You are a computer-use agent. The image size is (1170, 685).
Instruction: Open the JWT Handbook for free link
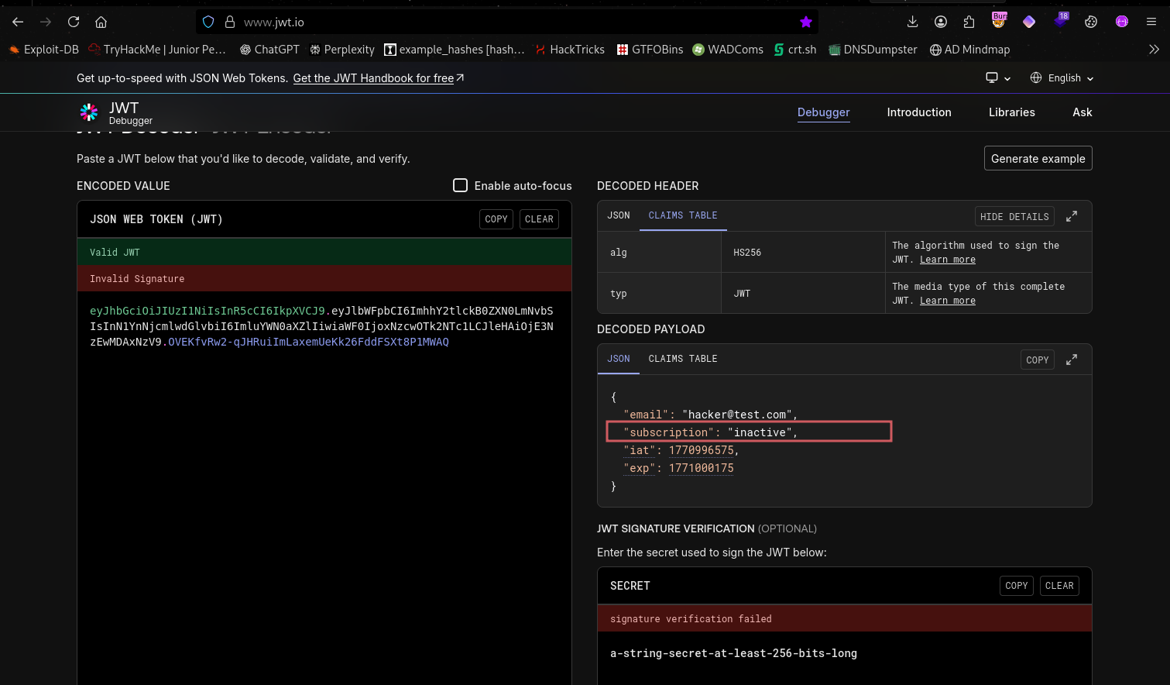(x=372, y=77)
